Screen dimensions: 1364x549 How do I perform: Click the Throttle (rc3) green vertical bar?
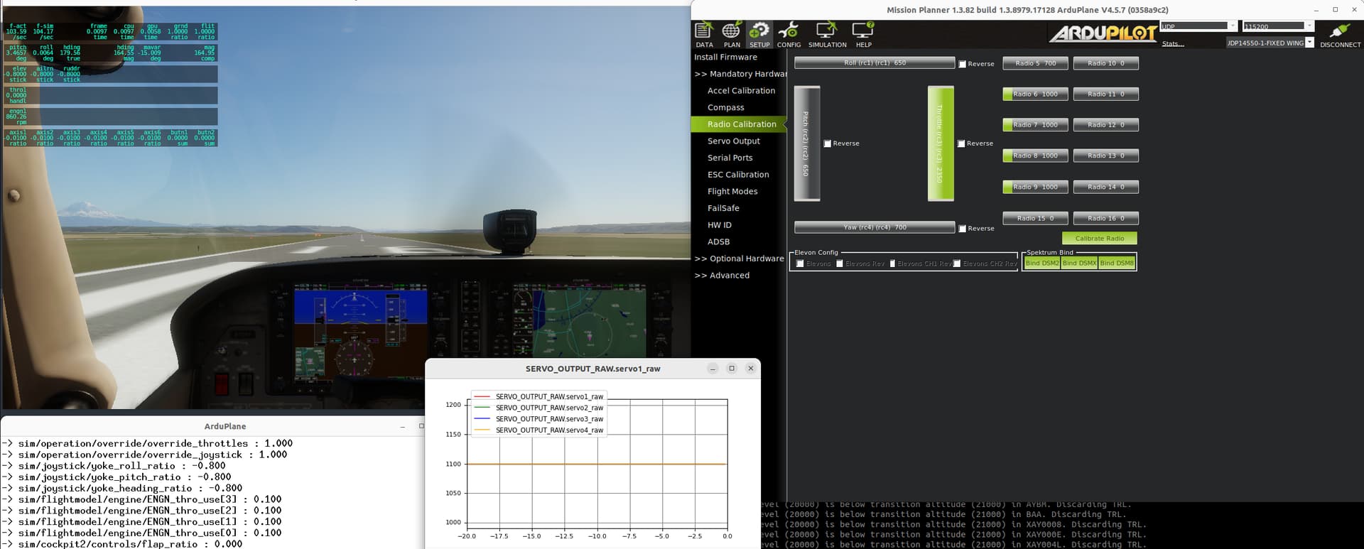pyautogui.click(x=941, y=143)
